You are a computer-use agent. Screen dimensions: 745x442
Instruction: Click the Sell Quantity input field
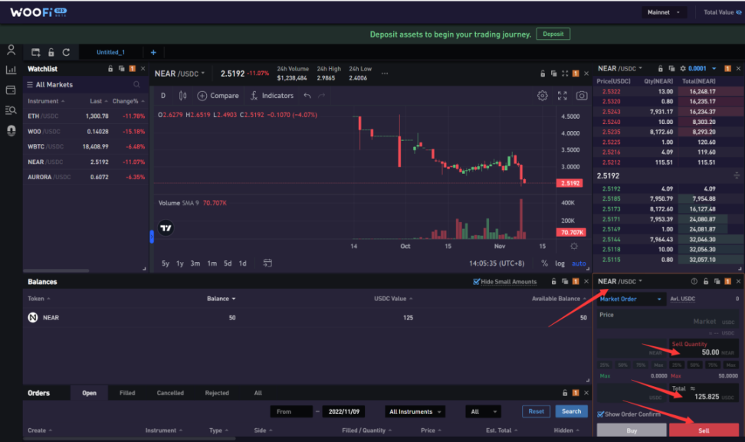704,349
